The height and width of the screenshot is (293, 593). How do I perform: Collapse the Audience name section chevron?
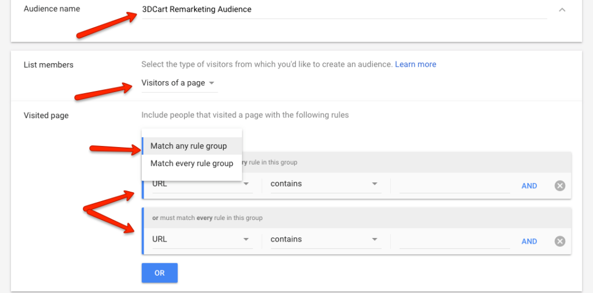coord(562,10)
